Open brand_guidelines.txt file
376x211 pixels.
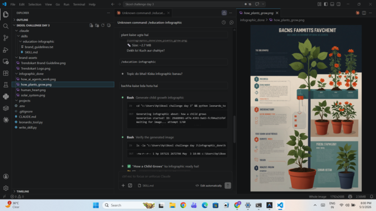[x=39, y=47]
